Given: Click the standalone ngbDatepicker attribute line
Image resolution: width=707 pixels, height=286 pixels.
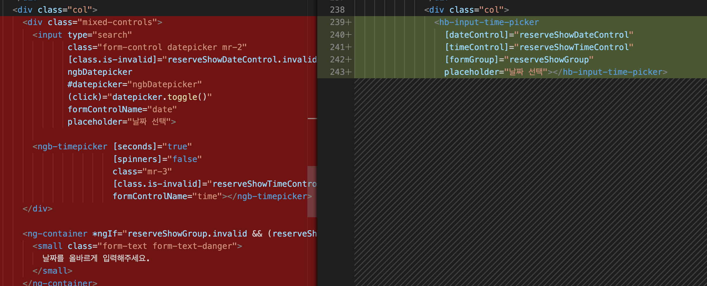Looking at the screenshot, I should tap(100, 72).
